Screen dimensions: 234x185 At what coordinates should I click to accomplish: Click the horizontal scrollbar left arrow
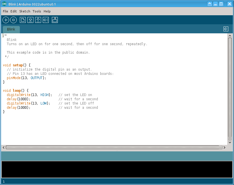[x=4, y=147]
